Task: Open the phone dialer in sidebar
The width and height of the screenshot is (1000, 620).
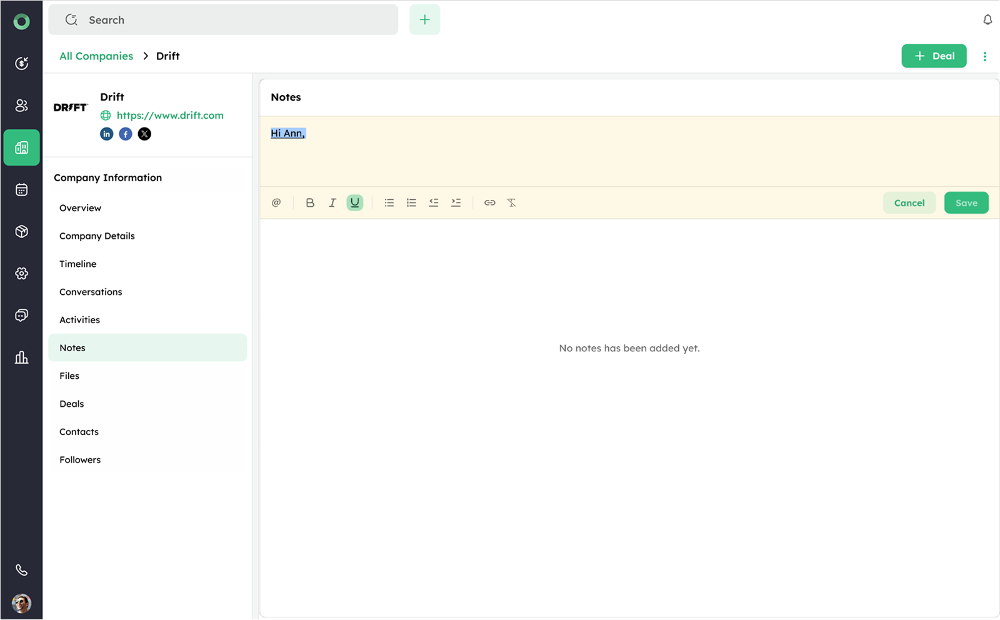Action: tap(22, 570)
